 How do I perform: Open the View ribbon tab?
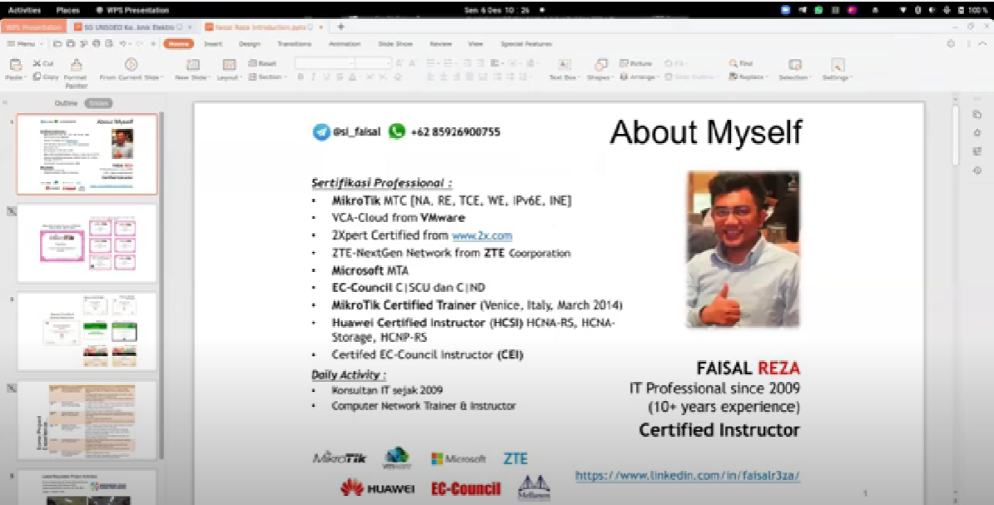475,44
